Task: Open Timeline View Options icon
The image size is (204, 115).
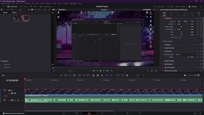Action: click(x=3, y=75)
